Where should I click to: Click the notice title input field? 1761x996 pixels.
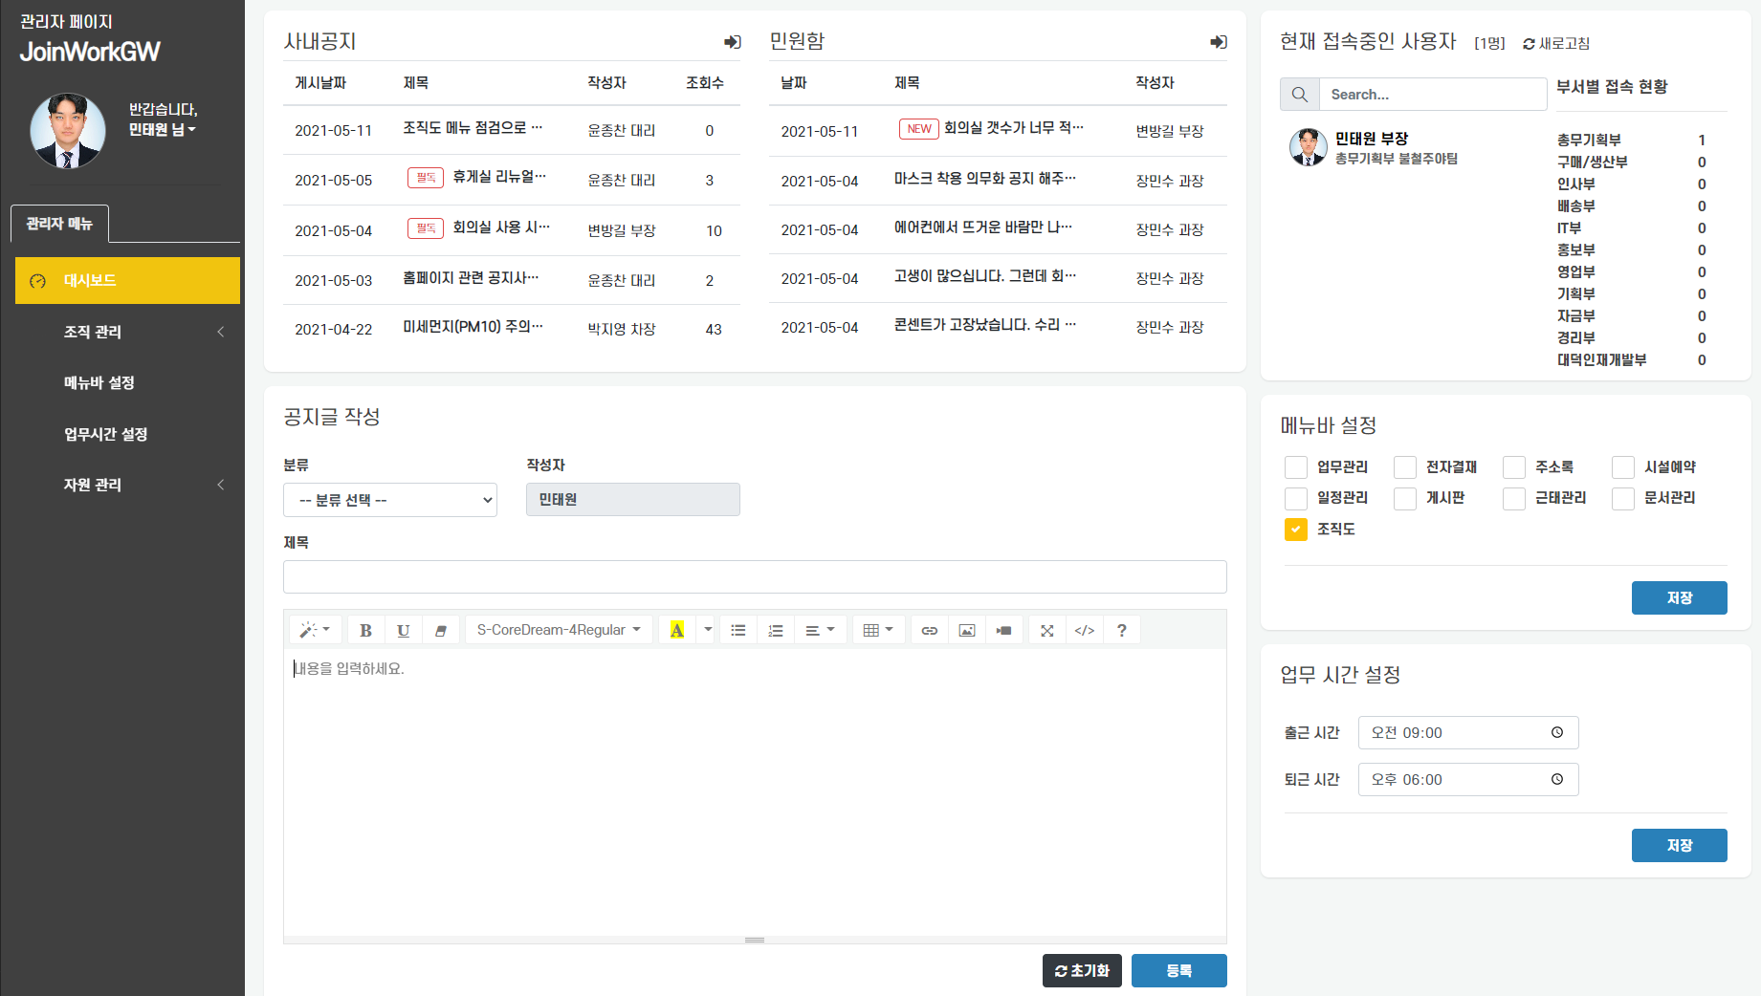(754, 576)
